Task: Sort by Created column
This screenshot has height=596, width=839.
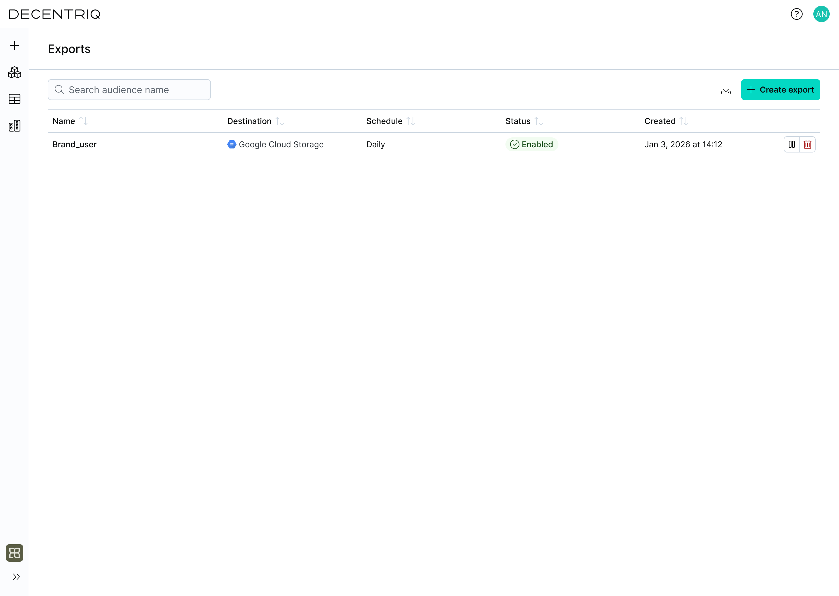Action: pyautogui.click(x=684, y=121)
